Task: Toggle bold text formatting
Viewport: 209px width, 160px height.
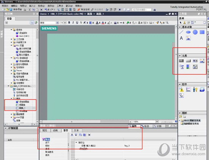Action: 69,23
